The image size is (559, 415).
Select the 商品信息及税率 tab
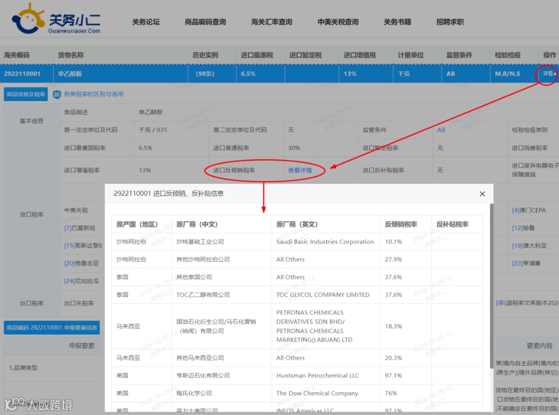[x=26, y=94]
